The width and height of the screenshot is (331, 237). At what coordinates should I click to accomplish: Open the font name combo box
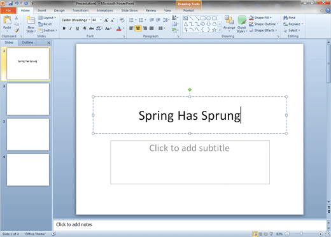pos(76,20)
